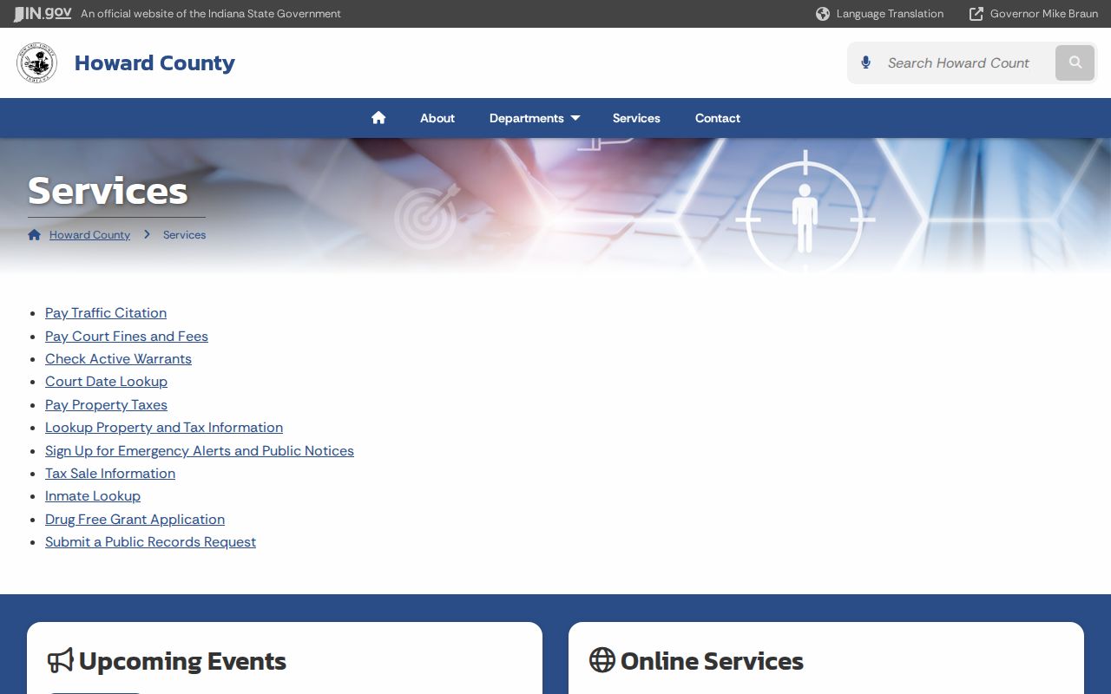This screenshot has height=694, width=1111.
Task: Click the microphone voice search icon
Action: pos(865,62)
